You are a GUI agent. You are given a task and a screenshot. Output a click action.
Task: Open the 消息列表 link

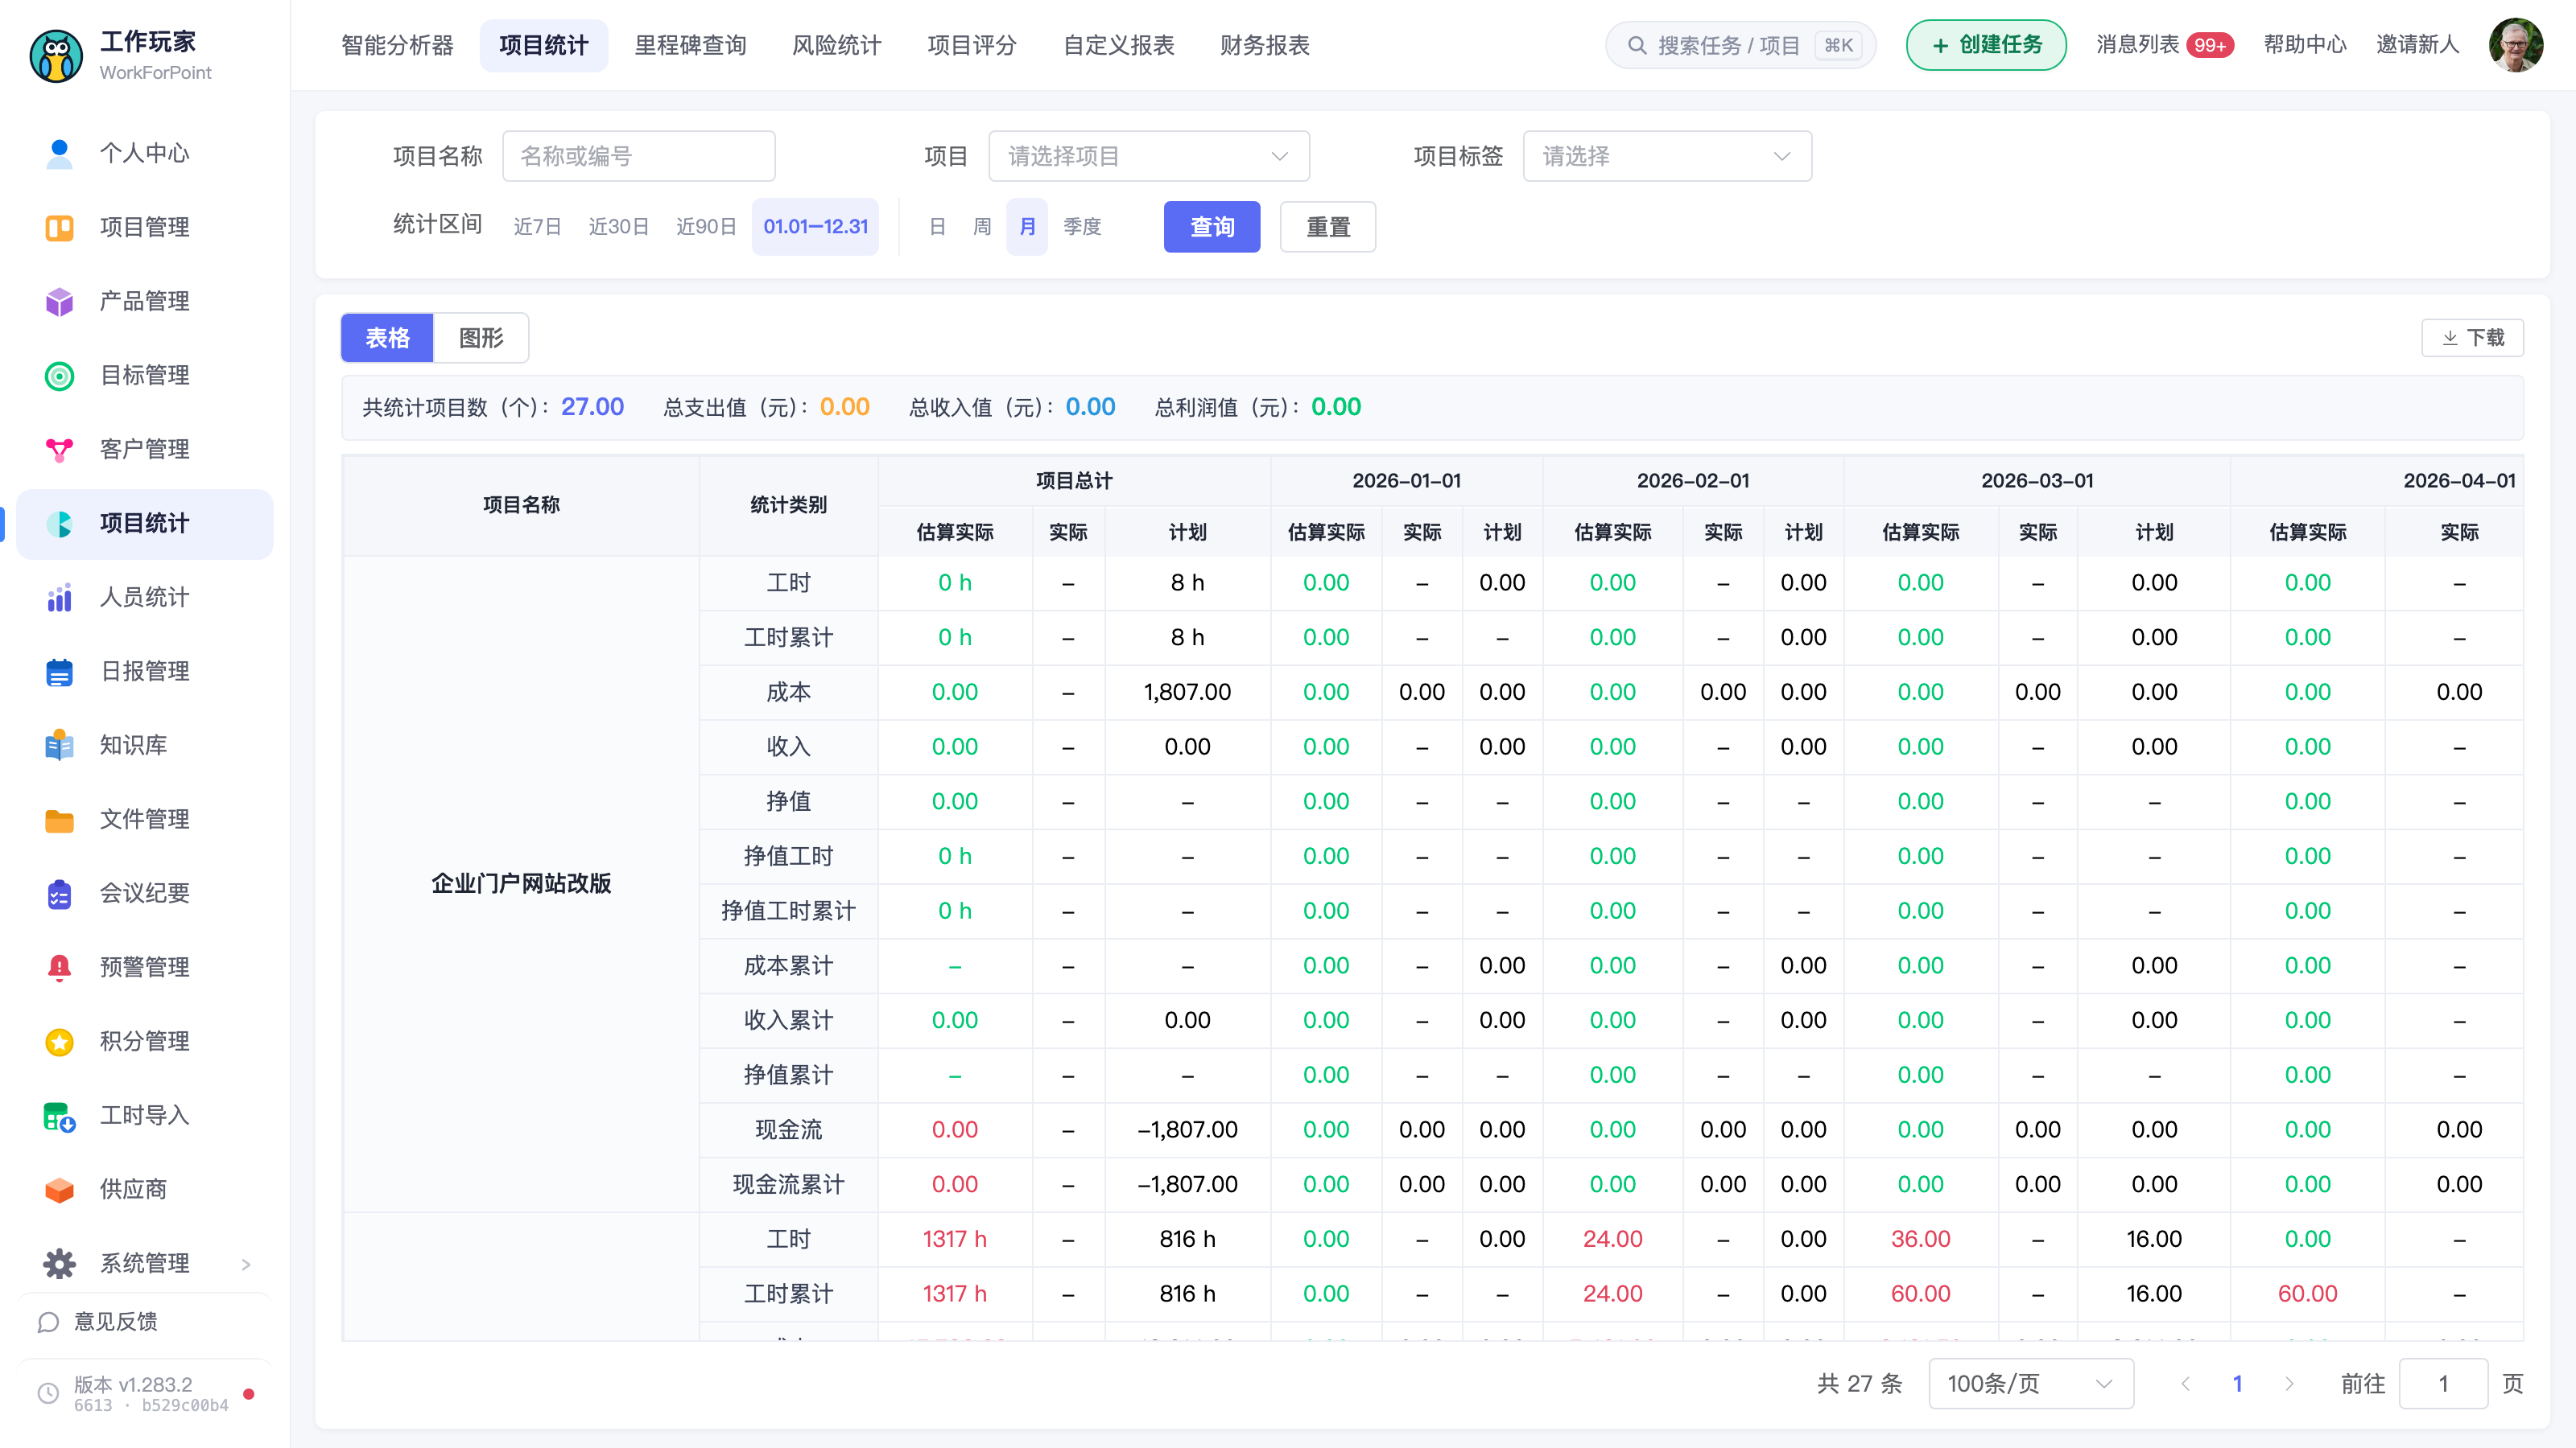pos(2138,45)
